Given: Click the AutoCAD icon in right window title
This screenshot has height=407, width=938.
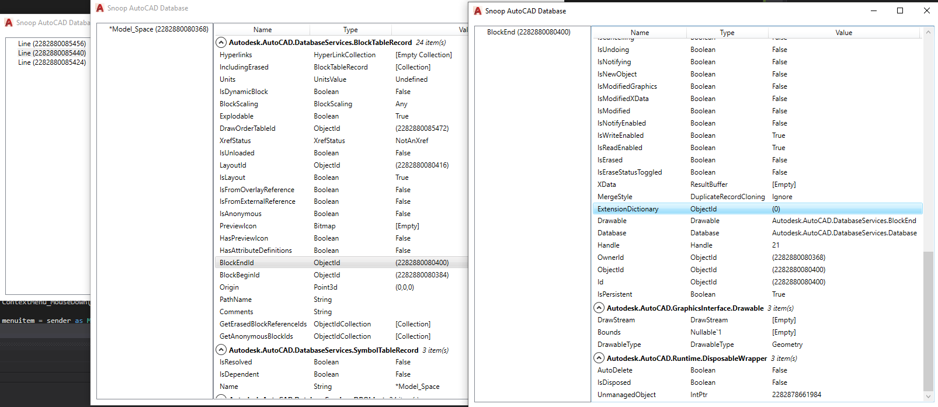Looking at the screenshot, I should click(478, 11).
